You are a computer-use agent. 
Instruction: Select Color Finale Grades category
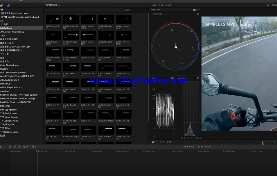21,65
